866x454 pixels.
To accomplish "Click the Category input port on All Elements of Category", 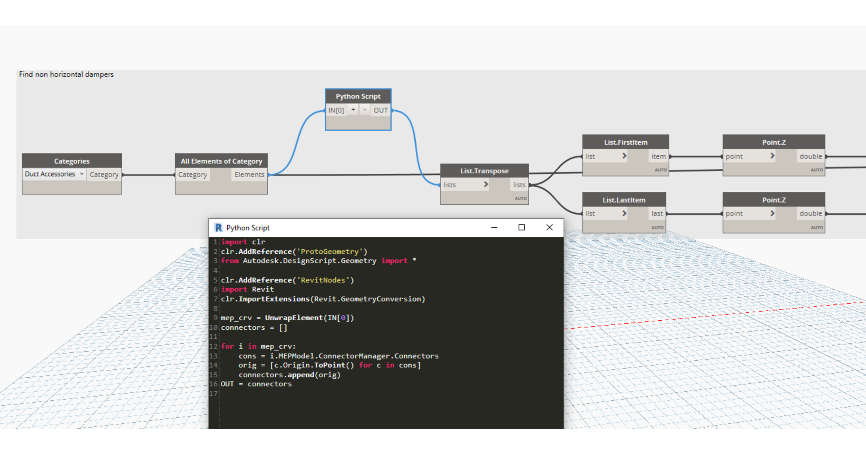I will [192, 174].
